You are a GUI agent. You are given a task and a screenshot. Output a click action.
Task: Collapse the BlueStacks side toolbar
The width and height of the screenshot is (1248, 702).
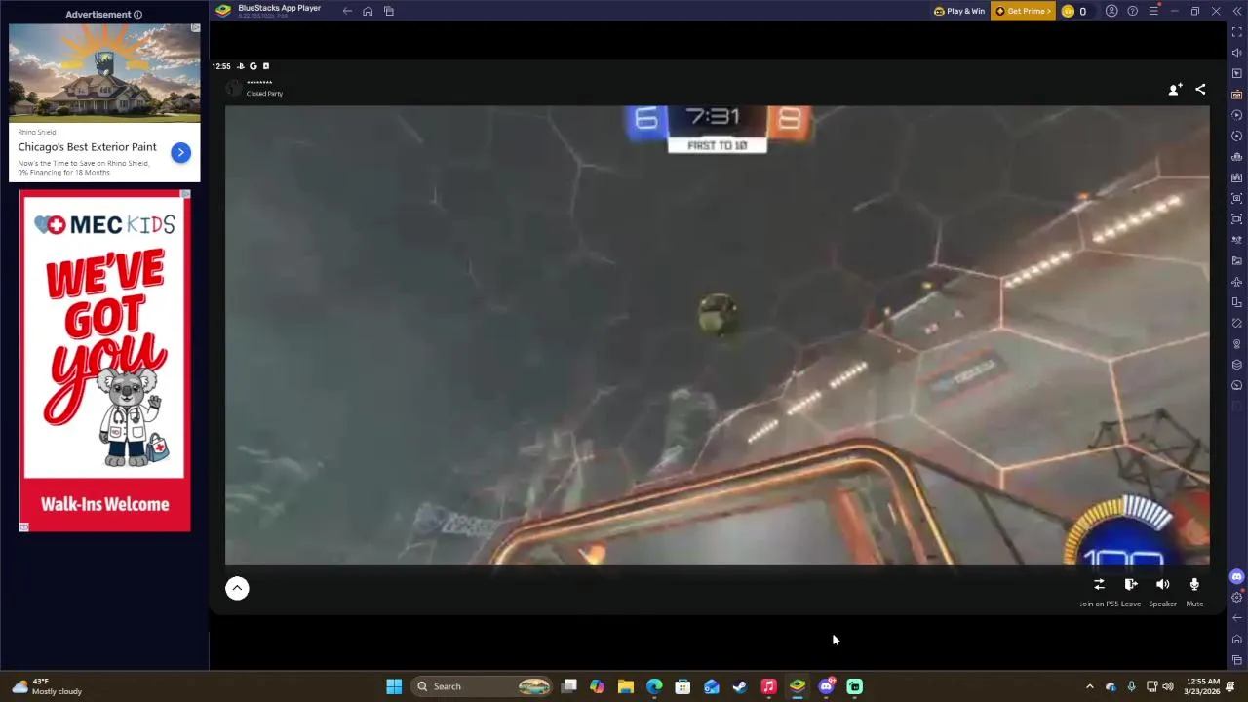[x=1236, y=11]
